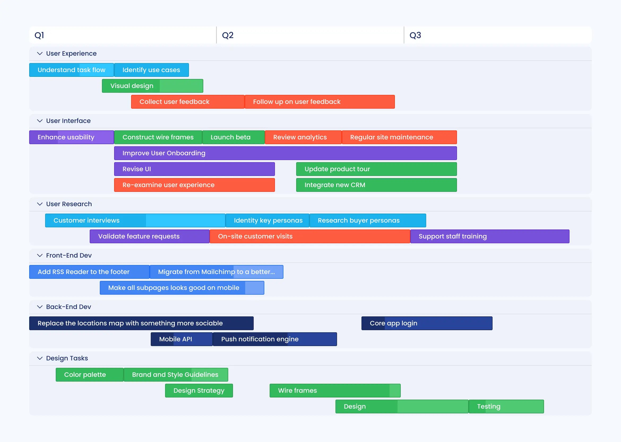Click the User Interface group title
The height and width of the screenshot is (442, 621).
click(x=68, y=121)
